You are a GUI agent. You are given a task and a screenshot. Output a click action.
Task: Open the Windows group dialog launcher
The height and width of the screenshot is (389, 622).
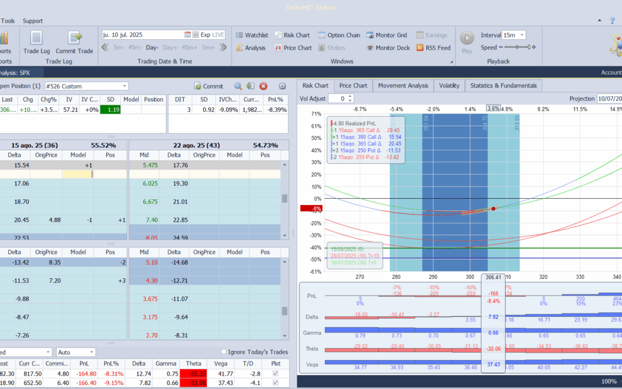452,62
